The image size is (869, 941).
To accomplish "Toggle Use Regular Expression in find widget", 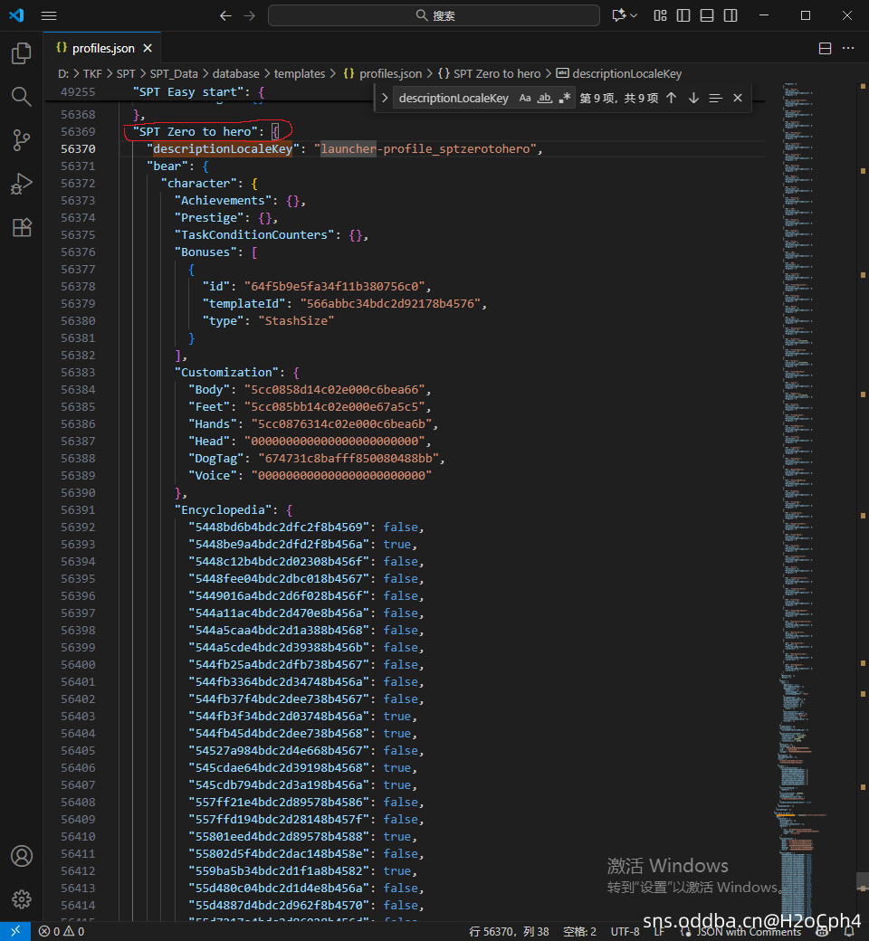I will (x=565, y=99).
